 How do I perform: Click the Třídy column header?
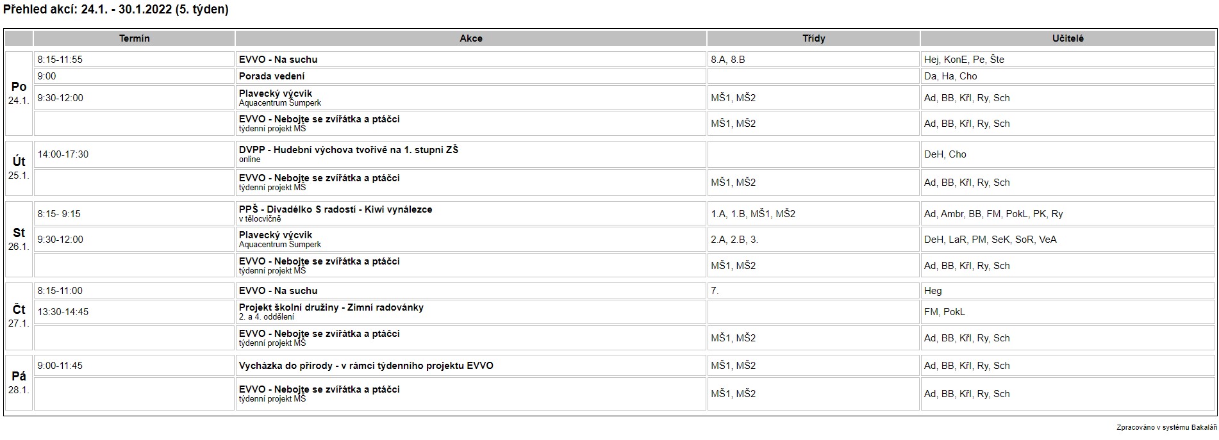tap(813, 38)
